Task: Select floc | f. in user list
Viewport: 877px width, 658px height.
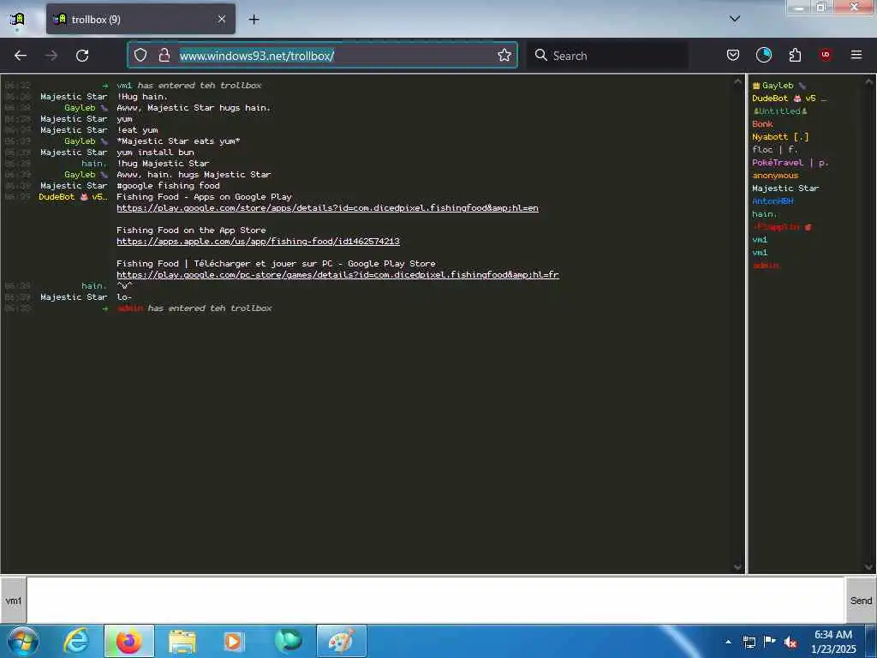Action: [774, 150]
